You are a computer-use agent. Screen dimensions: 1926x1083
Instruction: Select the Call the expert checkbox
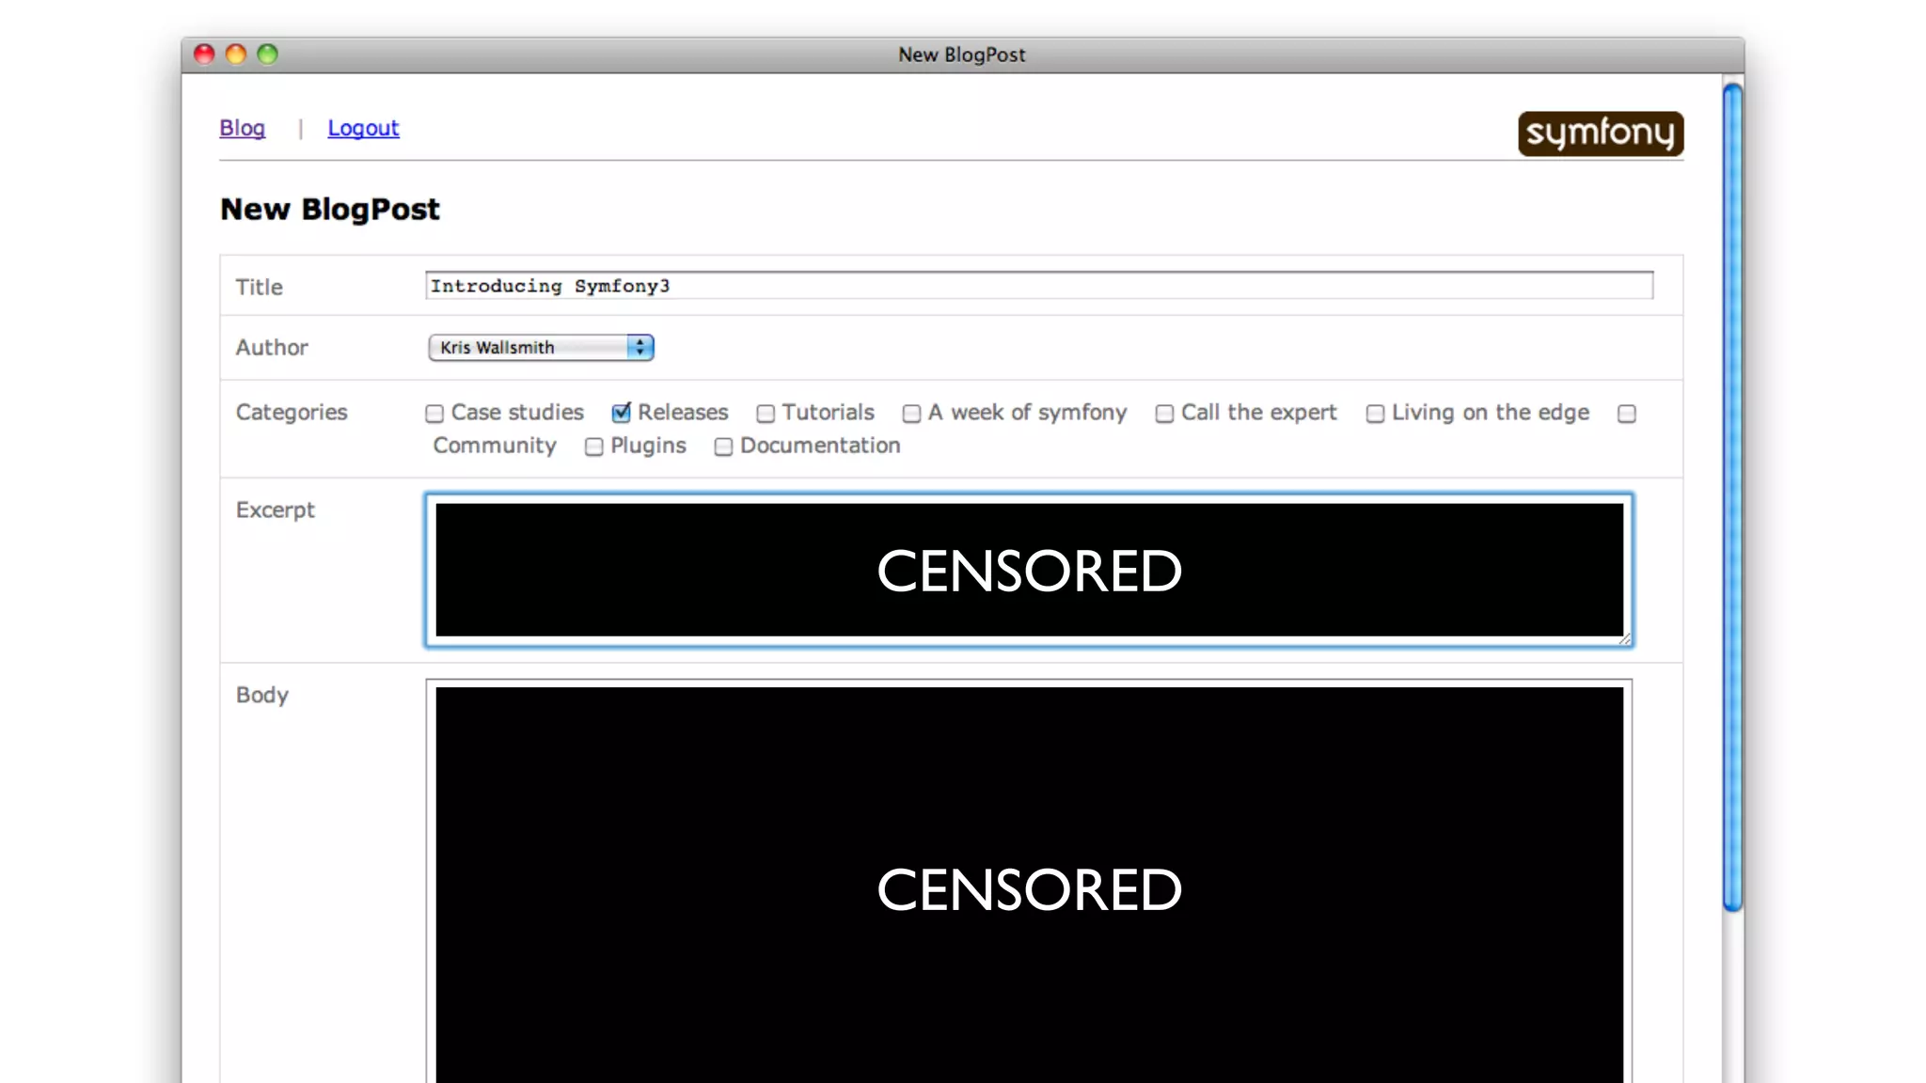1164,414
